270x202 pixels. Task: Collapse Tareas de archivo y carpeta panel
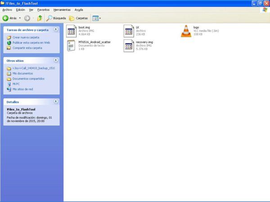point(56,29)
